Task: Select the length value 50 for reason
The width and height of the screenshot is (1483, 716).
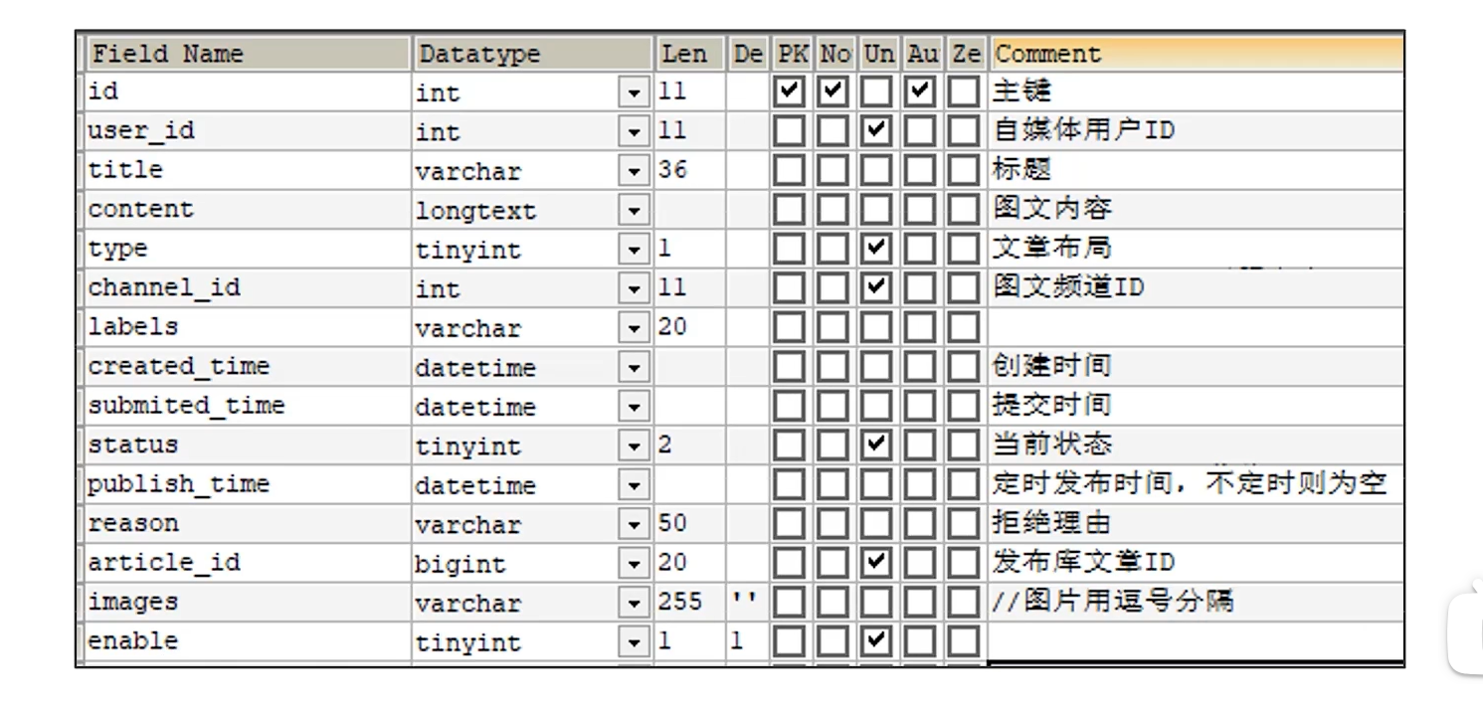Action: (x=673, y=523)
